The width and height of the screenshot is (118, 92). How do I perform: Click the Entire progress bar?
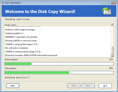(x=59, y=64)
